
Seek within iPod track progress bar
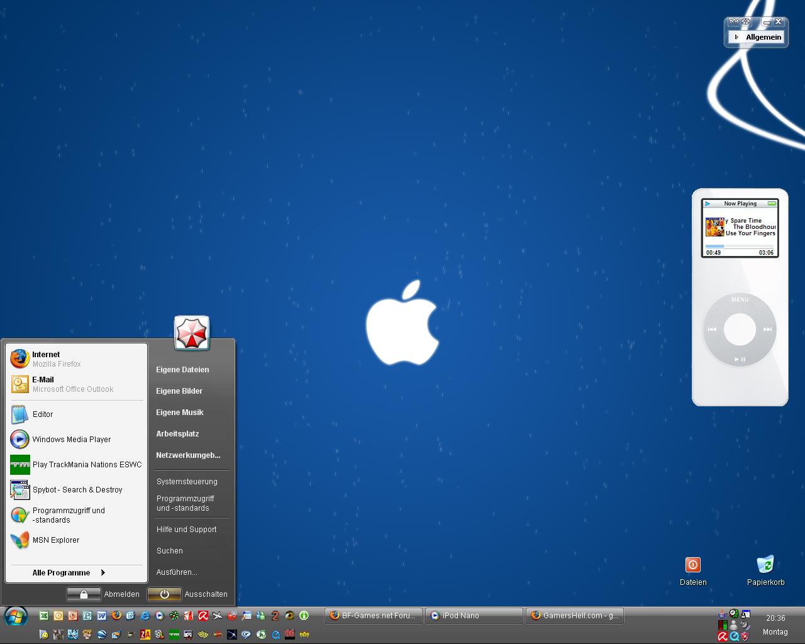click(740, 247)
